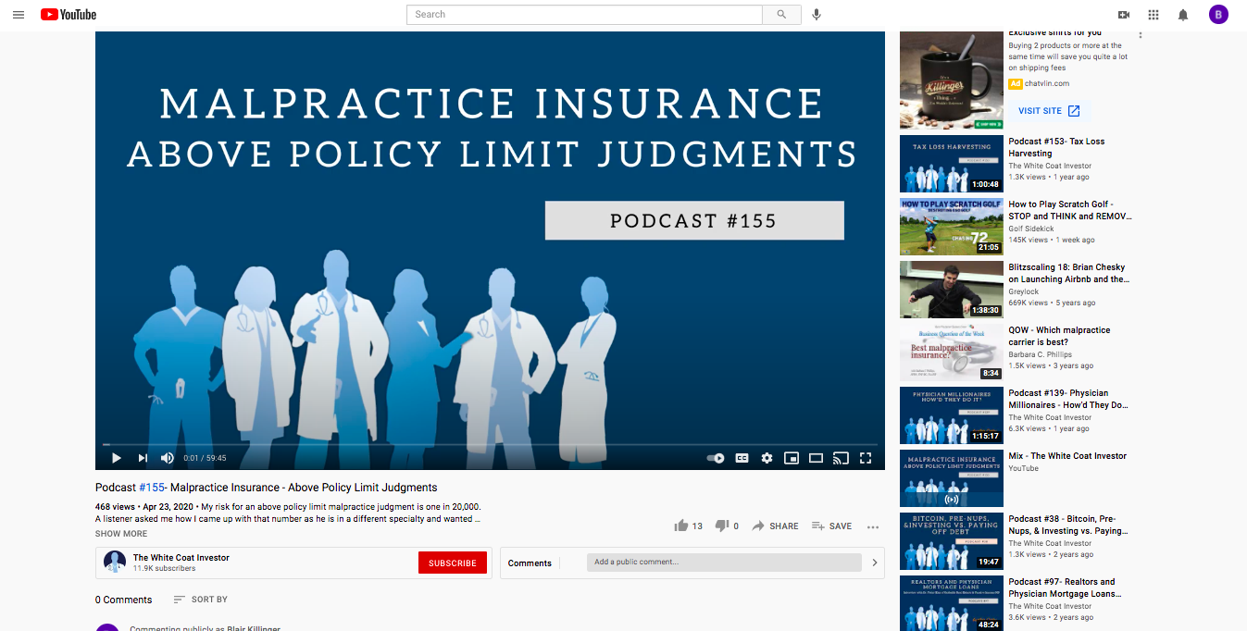The height and width of the screenshot is (631, 1247).
Task: Open the QOW malpractice carrier video title
Action: [1059, 336]
